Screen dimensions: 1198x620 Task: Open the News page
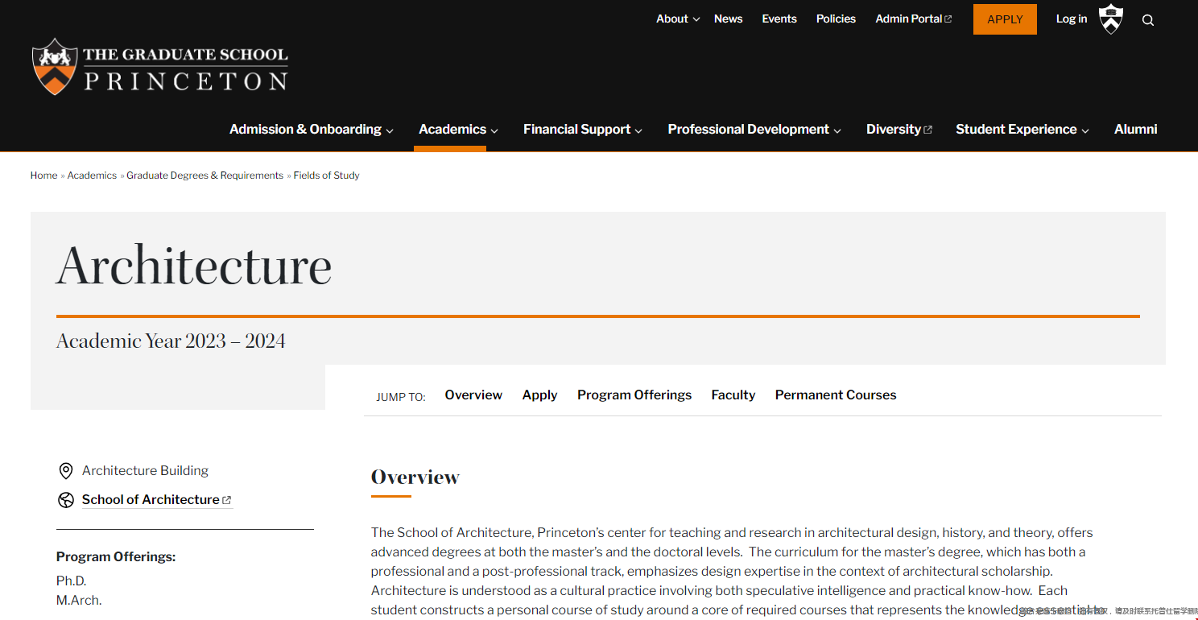click(728, 19)
